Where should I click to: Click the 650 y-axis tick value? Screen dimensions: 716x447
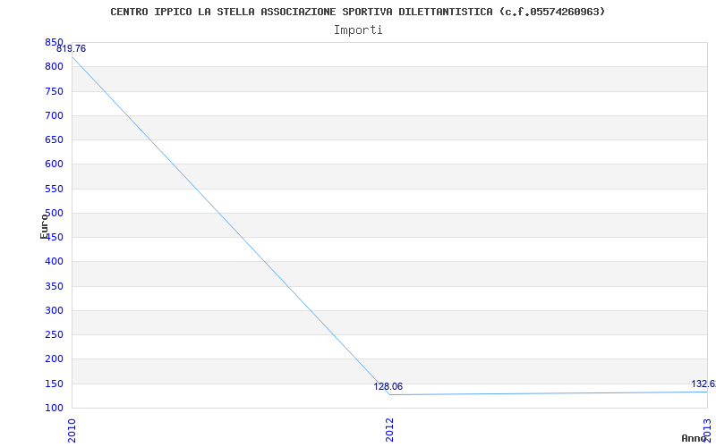[x=54, y=139]
